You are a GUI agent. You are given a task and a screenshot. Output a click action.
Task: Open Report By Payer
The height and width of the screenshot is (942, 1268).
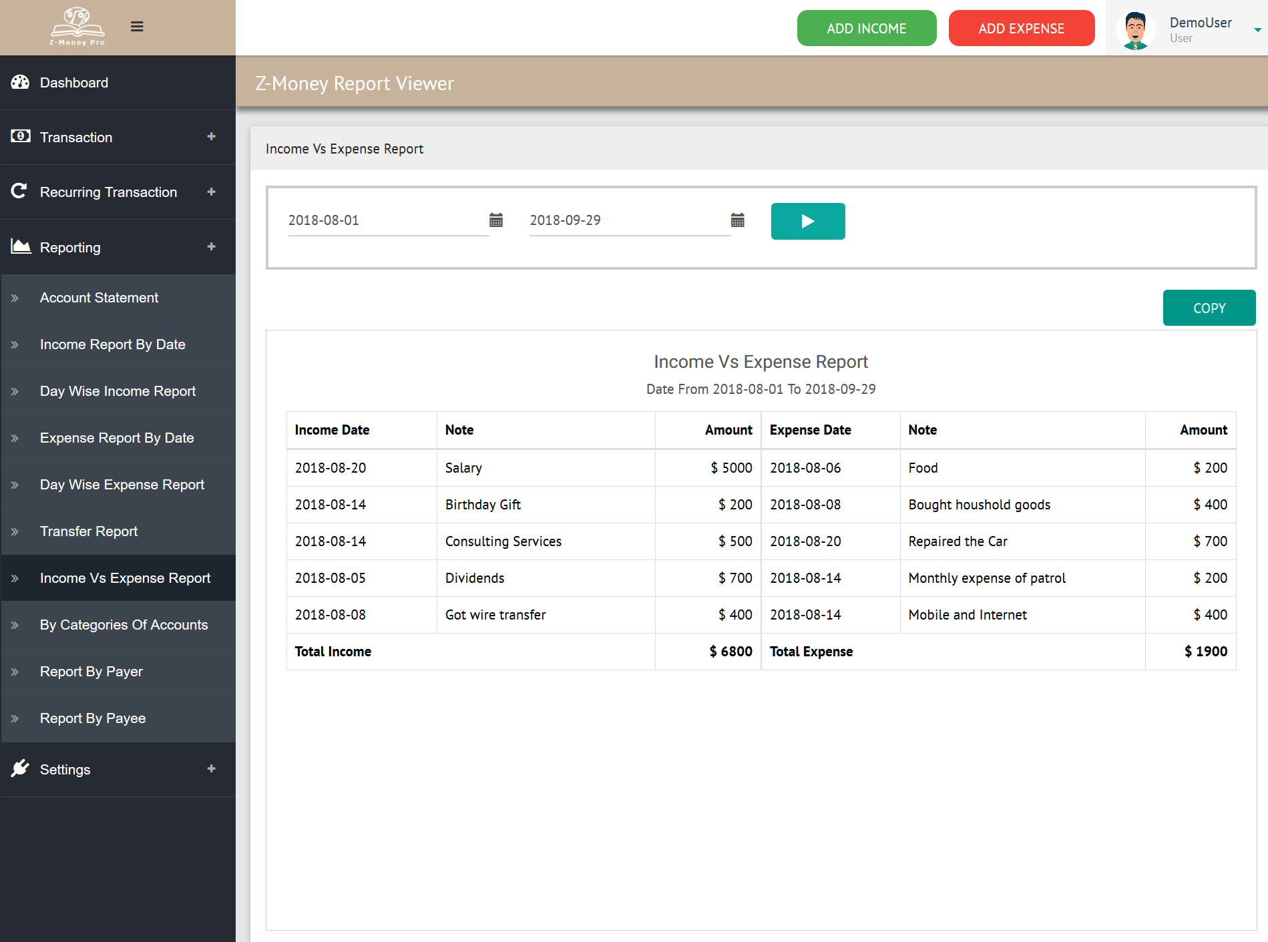(x=118, y=672)
